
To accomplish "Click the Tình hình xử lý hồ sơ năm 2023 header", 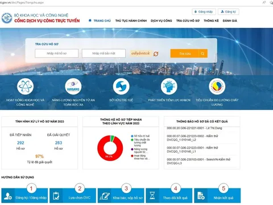I will pos(40,121).
